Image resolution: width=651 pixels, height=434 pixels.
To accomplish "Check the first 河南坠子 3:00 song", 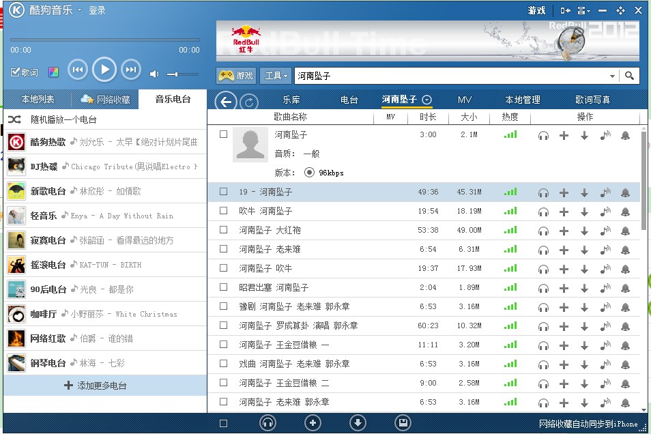I will 223,134.
